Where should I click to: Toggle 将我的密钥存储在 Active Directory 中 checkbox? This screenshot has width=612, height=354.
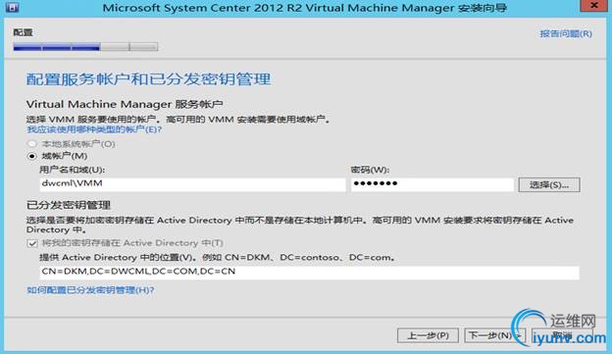coord(32,243)
